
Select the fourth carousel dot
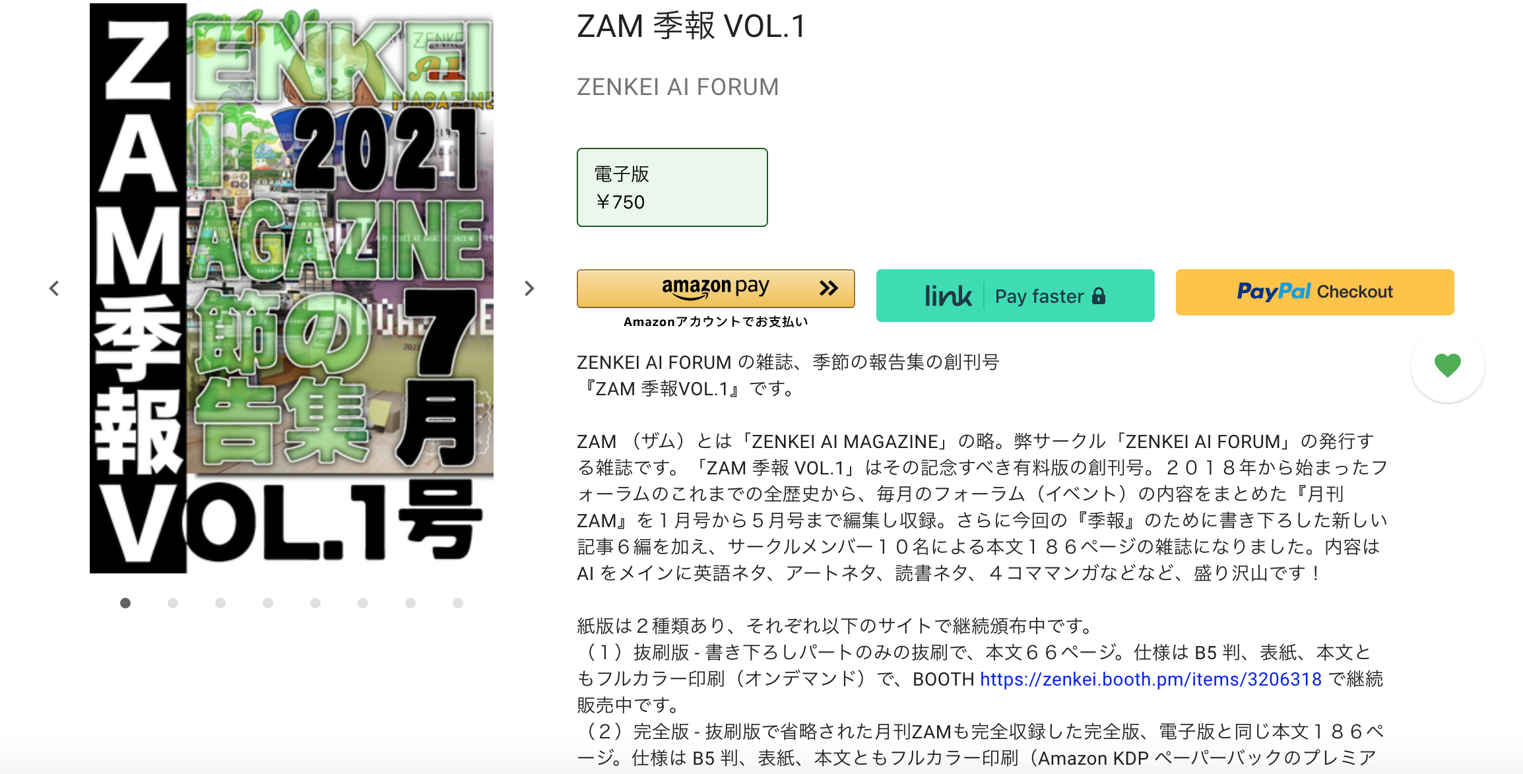click(268, 603)
